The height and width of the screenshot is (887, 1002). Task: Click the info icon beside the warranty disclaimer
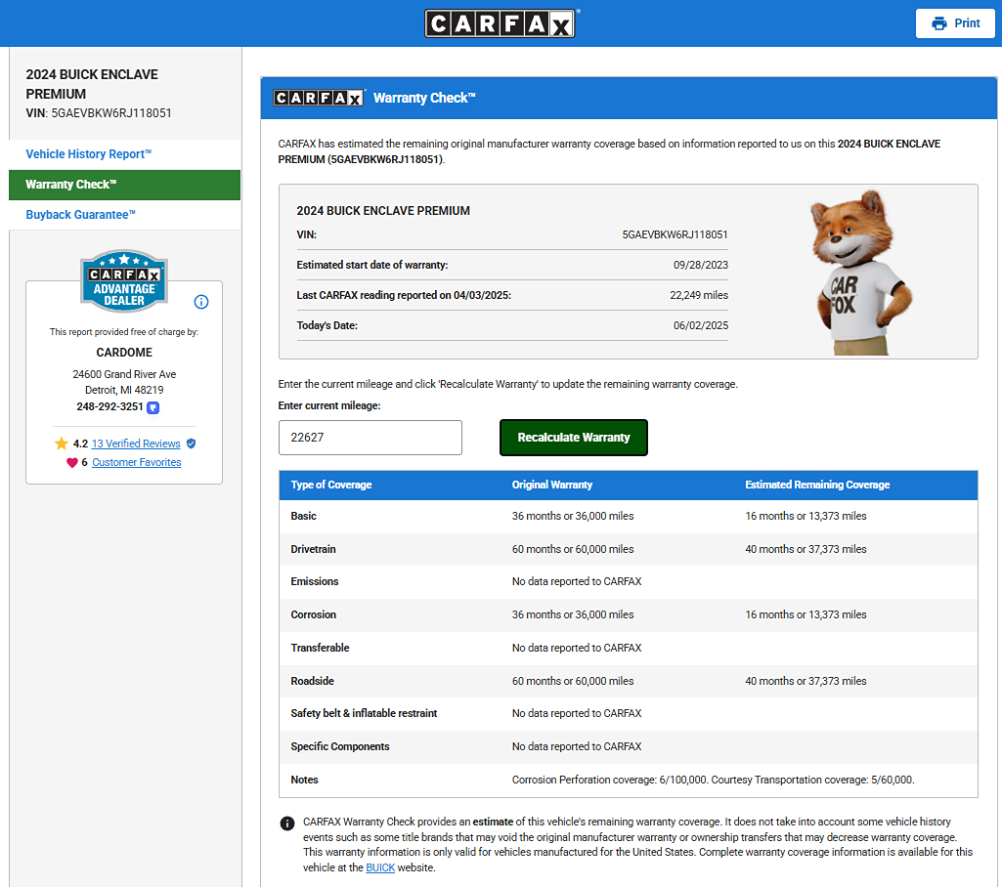tap(287, 824)
